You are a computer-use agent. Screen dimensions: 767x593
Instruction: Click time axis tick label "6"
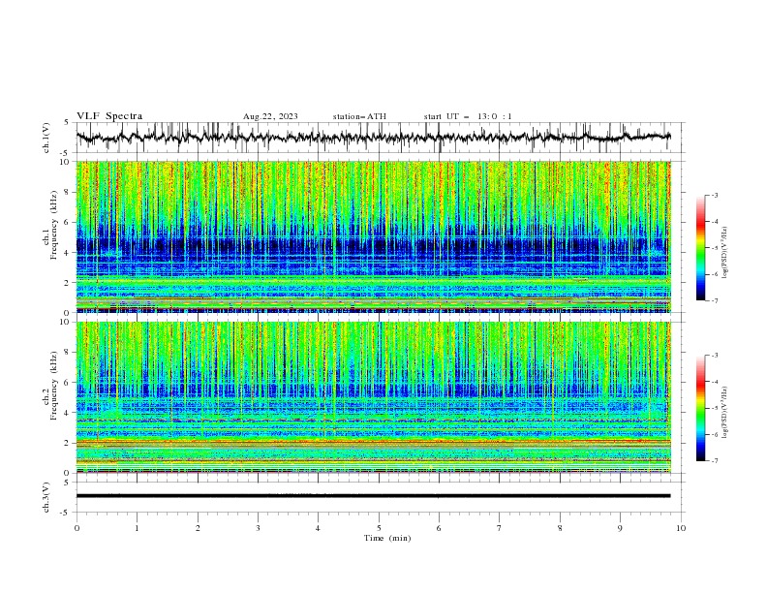tap(439, 528)
